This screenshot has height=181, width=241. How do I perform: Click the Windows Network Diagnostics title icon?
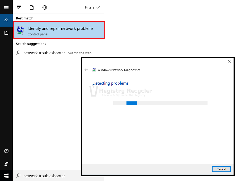coord(94,70)
